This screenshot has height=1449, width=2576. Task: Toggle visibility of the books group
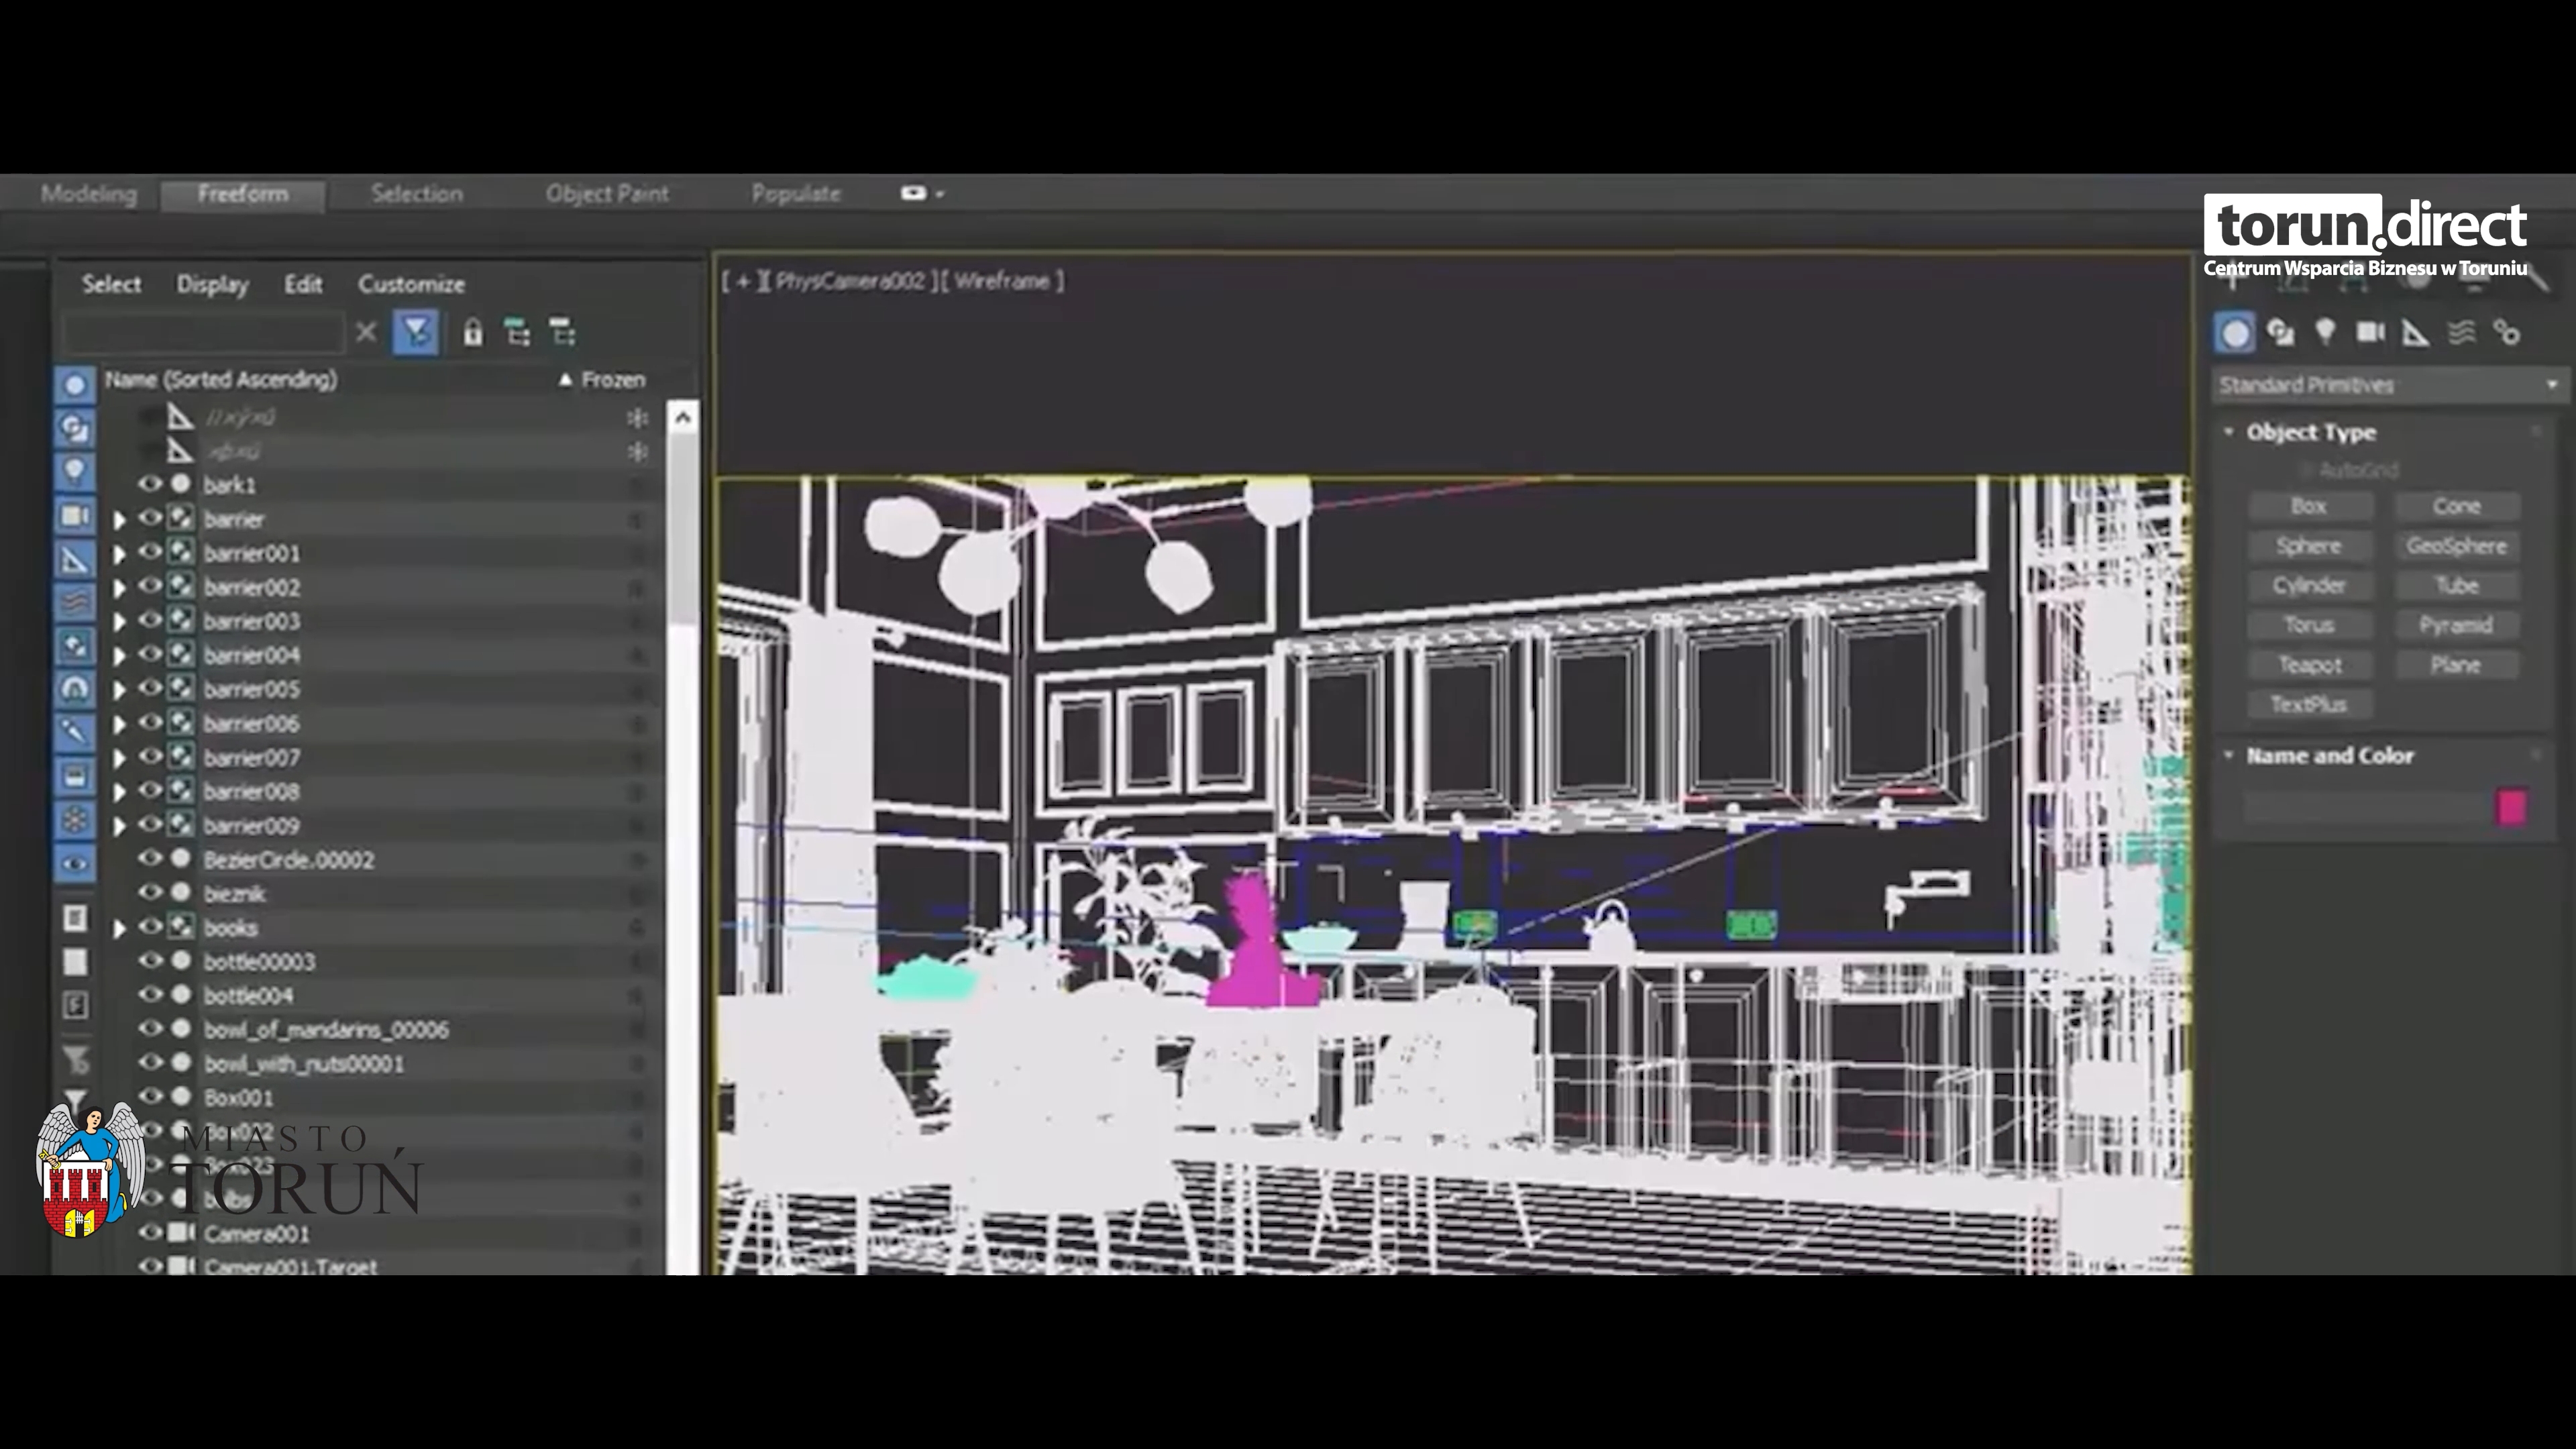(150, 927)
